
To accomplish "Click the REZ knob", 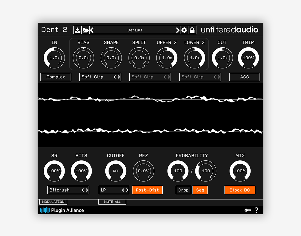I will 144,171.
